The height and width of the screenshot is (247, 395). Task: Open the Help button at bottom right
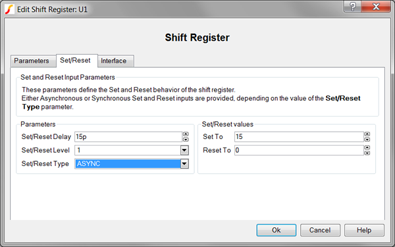tap(364, 230)
